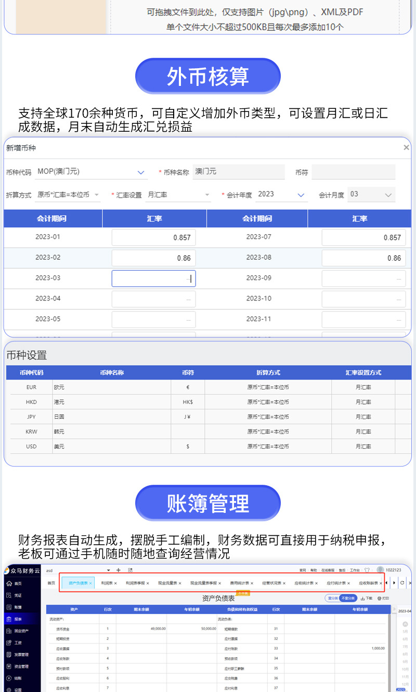Open the 会计月度 03 dropdown
The width and height of the screenshot is (416, 692).
[371, 195]
